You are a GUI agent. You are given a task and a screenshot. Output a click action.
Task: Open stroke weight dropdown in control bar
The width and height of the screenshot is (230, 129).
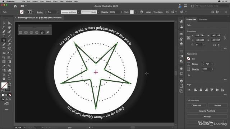[x=58, y=12]
